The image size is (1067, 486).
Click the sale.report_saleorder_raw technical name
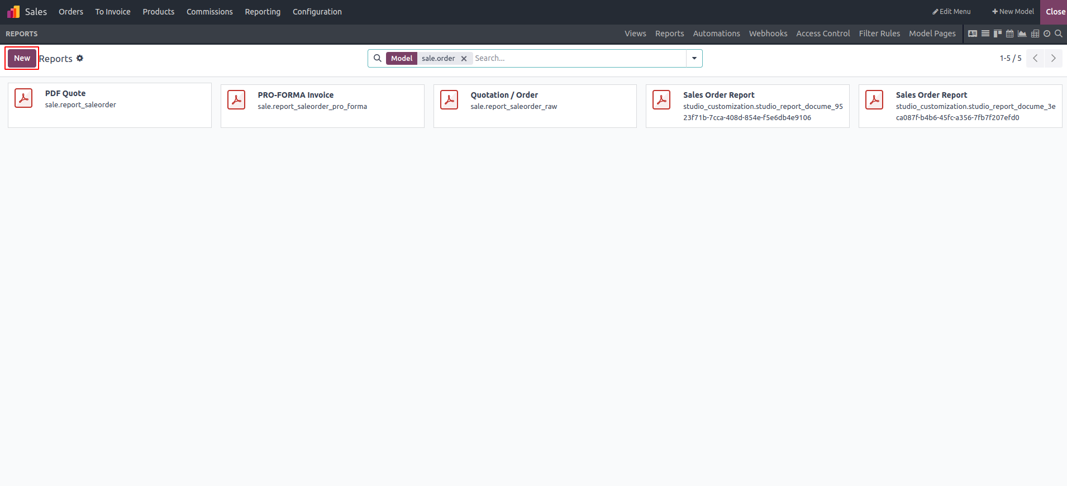(x=514, y=107)
